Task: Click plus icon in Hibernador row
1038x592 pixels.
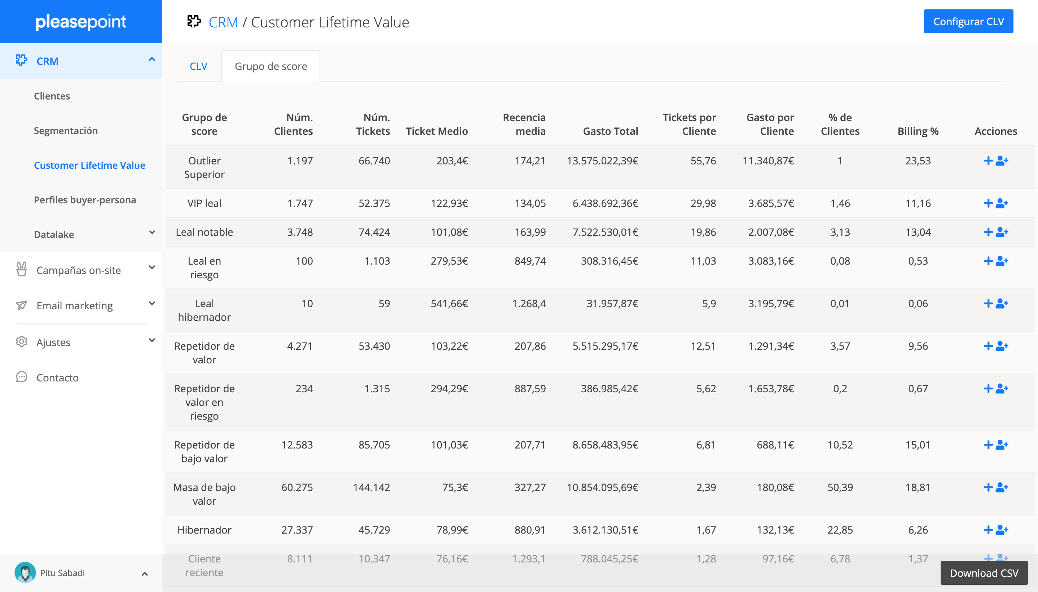Action: pos(988,530)
